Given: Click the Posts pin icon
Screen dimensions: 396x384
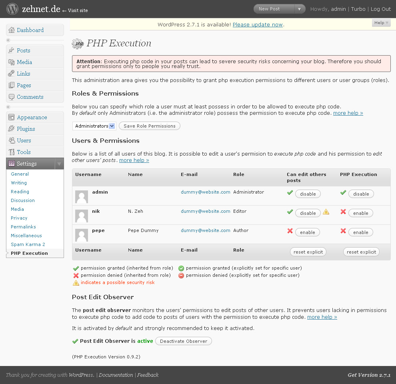Looking at the screenshot, I should point(11,50).
